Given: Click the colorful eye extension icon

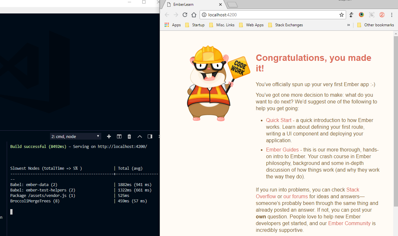Looking at the screenshot, I should [361, 15].
